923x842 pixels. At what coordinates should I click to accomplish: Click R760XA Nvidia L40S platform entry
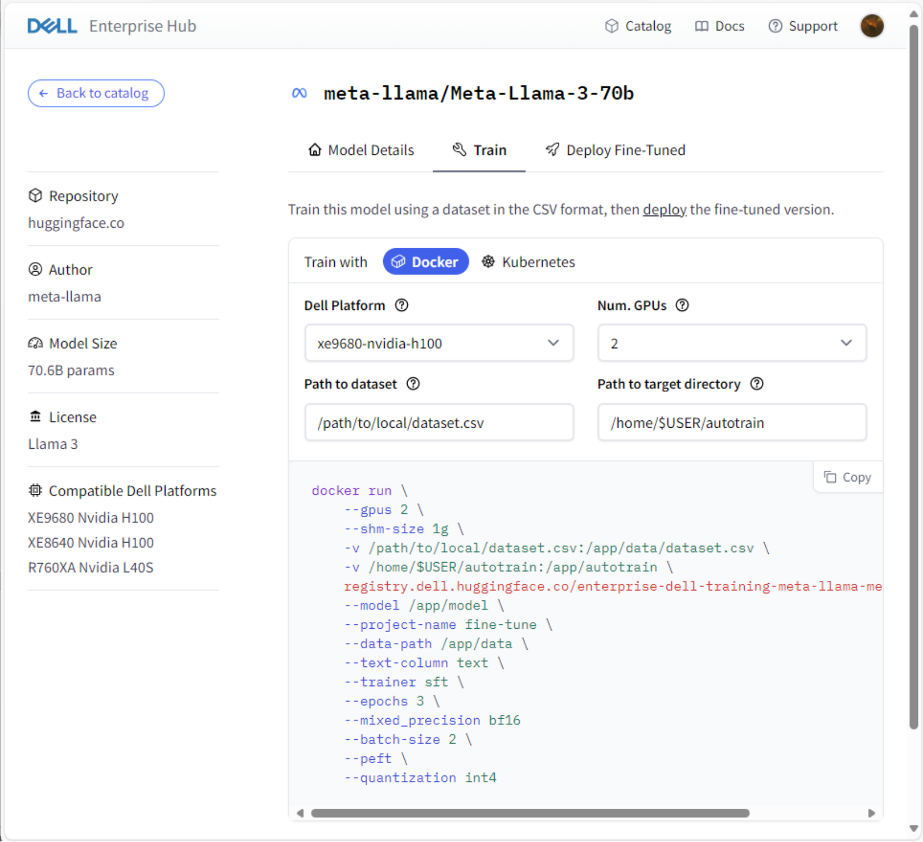pyautogui.click(x=91, y=568)
